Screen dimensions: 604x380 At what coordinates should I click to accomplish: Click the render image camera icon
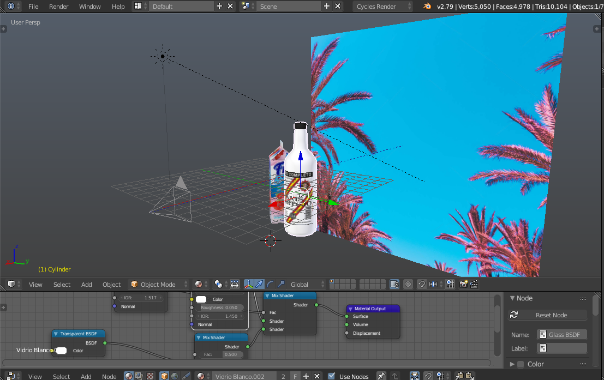pos(464,284)
